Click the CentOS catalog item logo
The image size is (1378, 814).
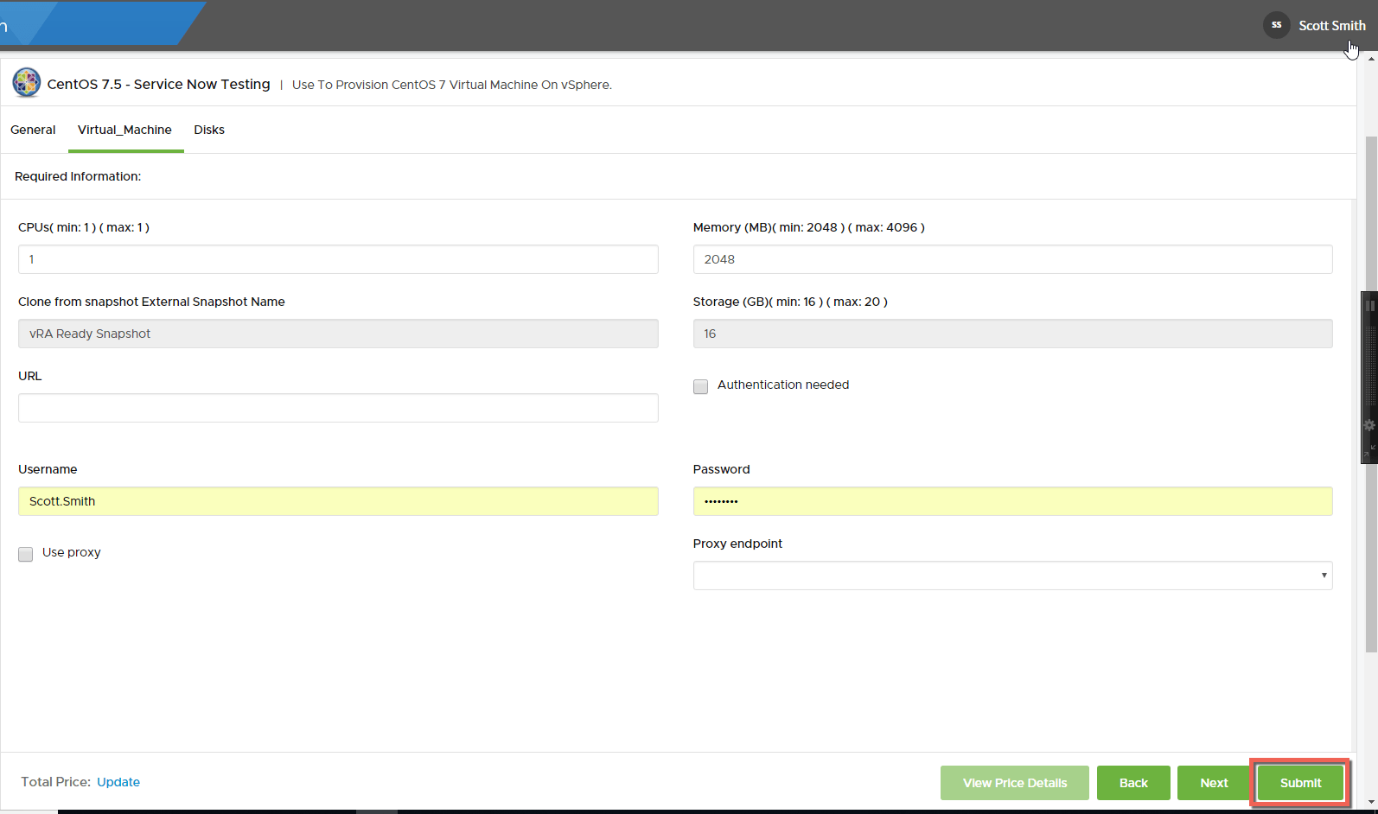click(27, 83)
